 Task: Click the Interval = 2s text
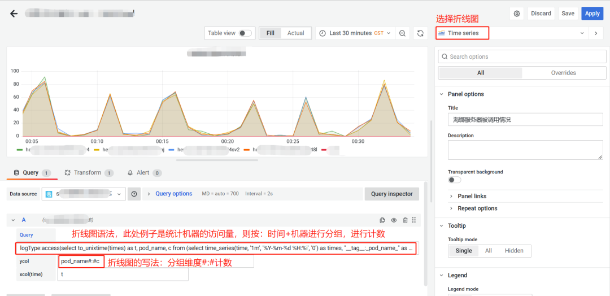click(x=259, y=194)
